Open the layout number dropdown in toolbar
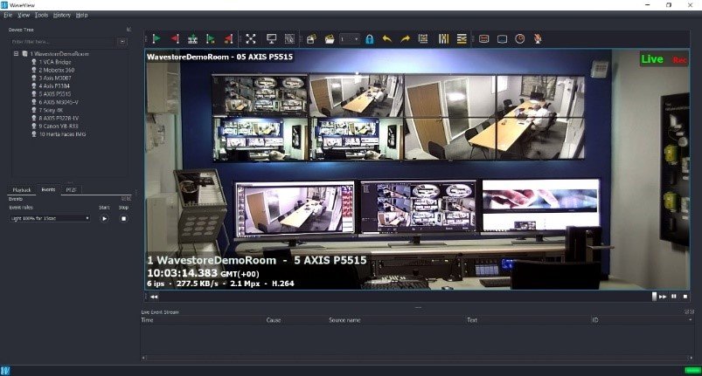The image size is (702, 376). coord(350,38)
